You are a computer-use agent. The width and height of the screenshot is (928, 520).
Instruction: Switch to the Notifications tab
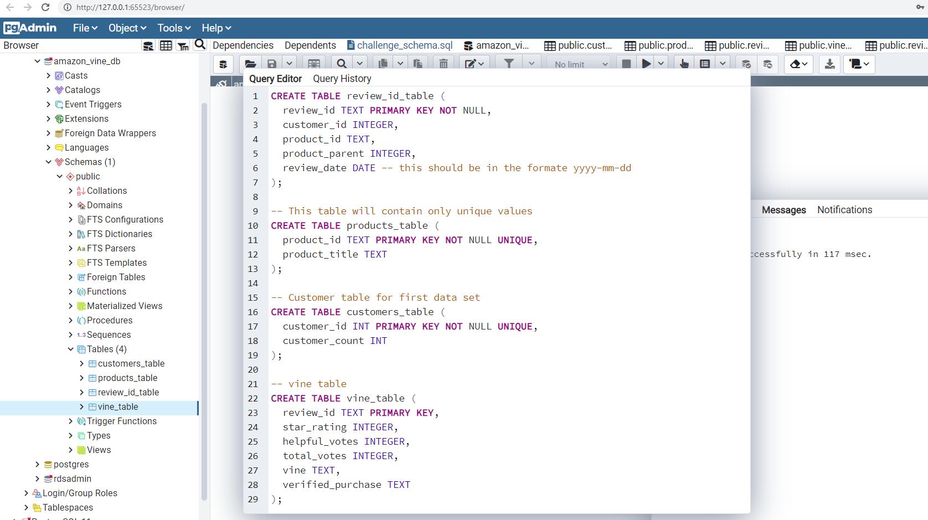[844, 209]
